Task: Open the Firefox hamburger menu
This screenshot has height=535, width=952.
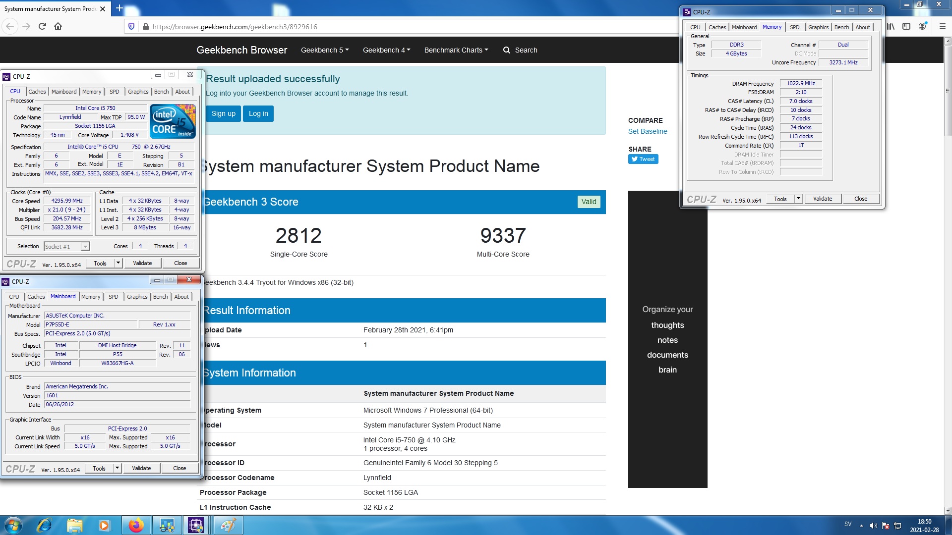Action: (943, 27)
